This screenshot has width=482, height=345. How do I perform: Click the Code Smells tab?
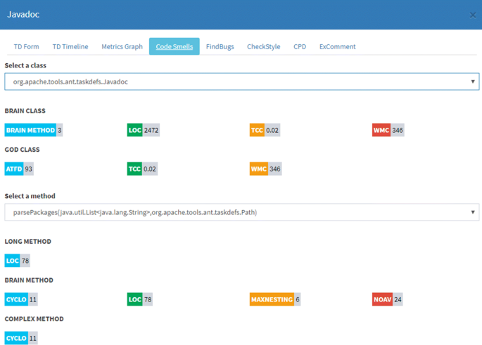pos(174,47)
